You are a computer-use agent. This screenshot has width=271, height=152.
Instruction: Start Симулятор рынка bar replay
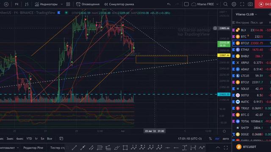pyautogui.click(x=119, y=4)
